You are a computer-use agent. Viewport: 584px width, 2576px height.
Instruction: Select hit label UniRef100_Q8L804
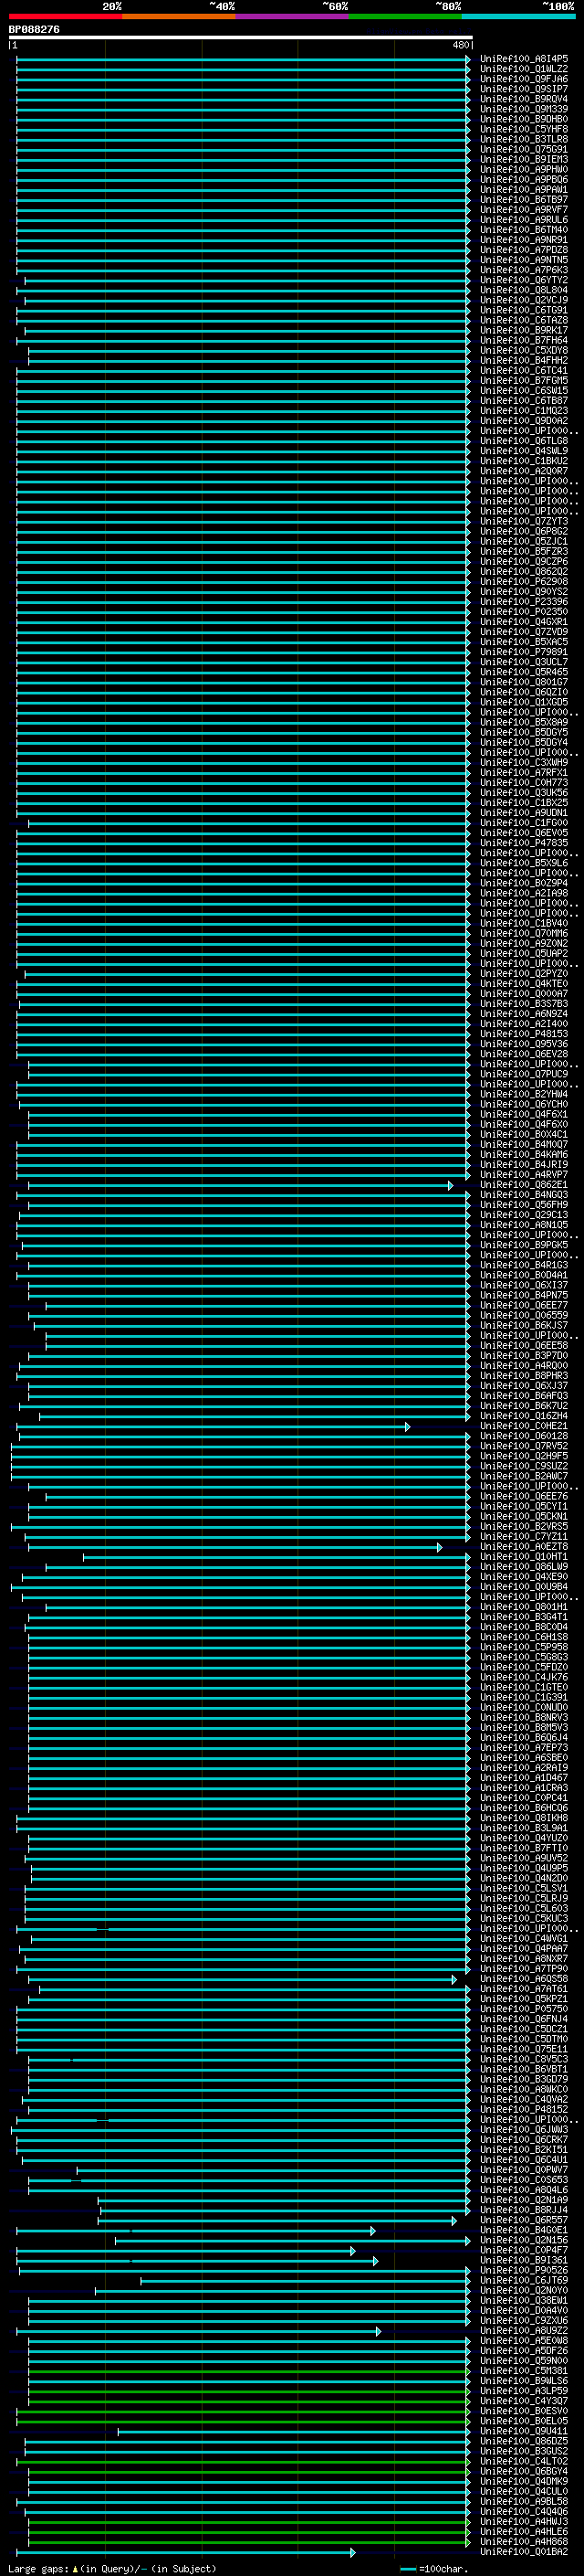click(523, 290)
